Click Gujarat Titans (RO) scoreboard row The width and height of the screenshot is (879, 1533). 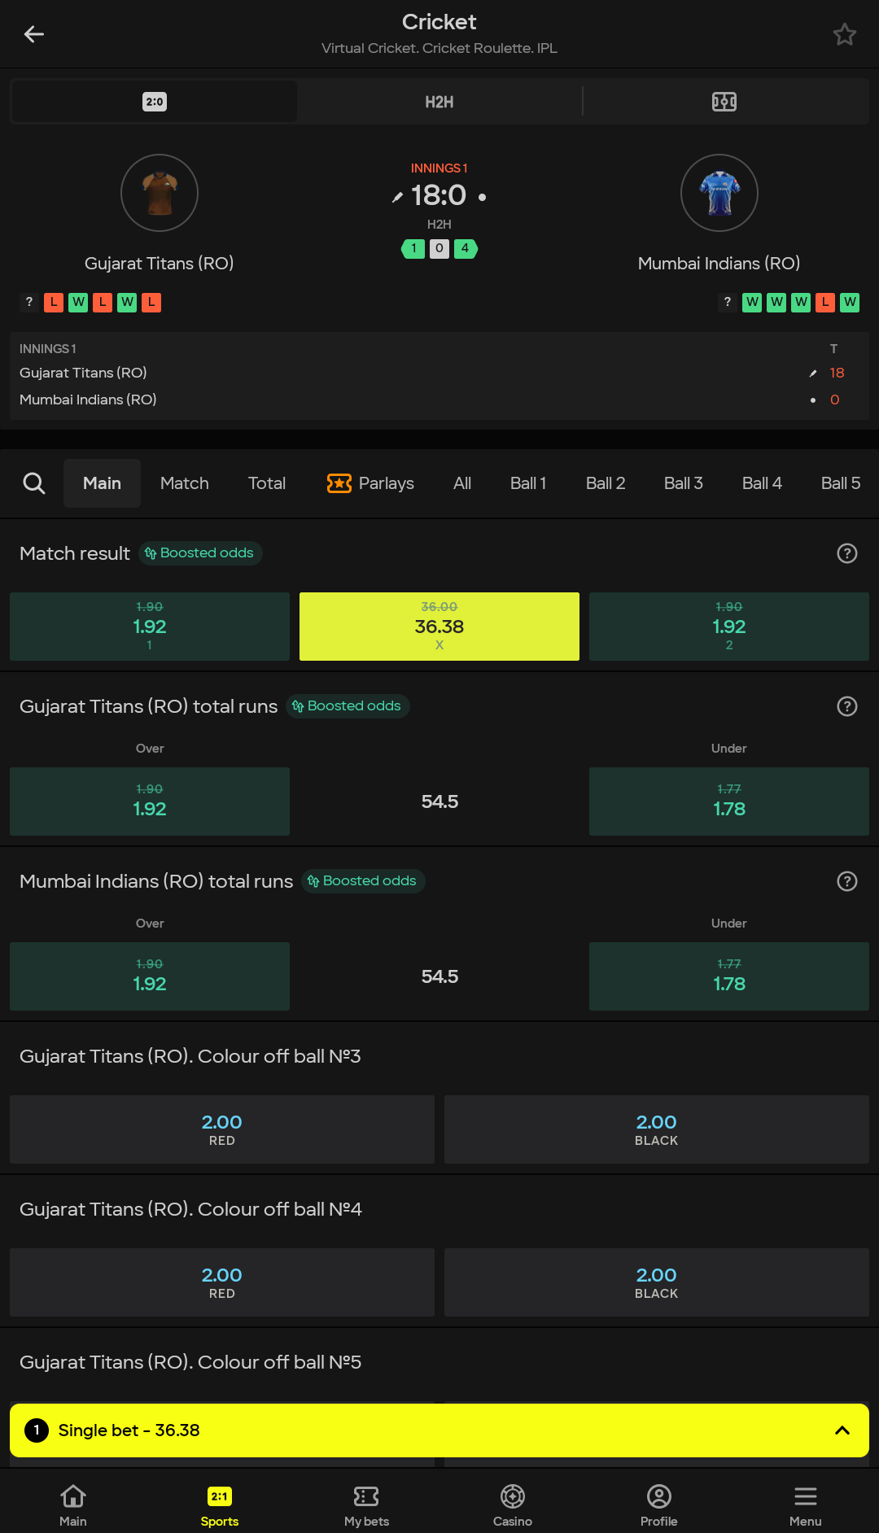(439, 373)
